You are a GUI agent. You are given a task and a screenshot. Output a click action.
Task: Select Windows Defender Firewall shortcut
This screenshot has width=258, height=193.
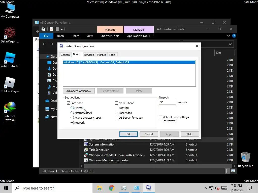point(115,155)
